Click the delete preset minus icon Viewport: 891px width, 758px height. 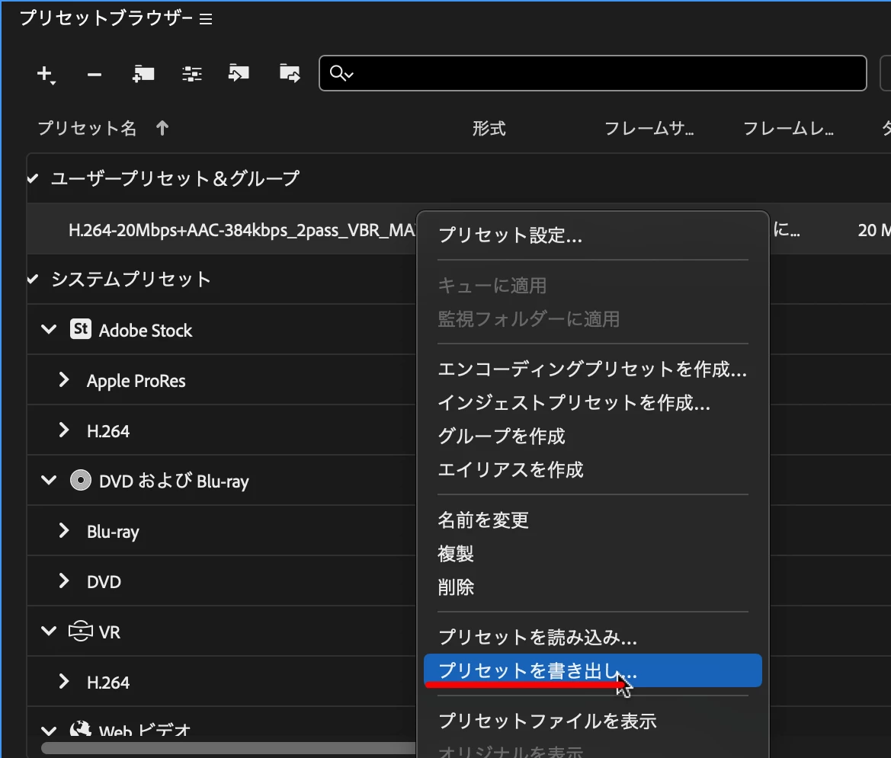pyautogui.click(x=95, y=75)
